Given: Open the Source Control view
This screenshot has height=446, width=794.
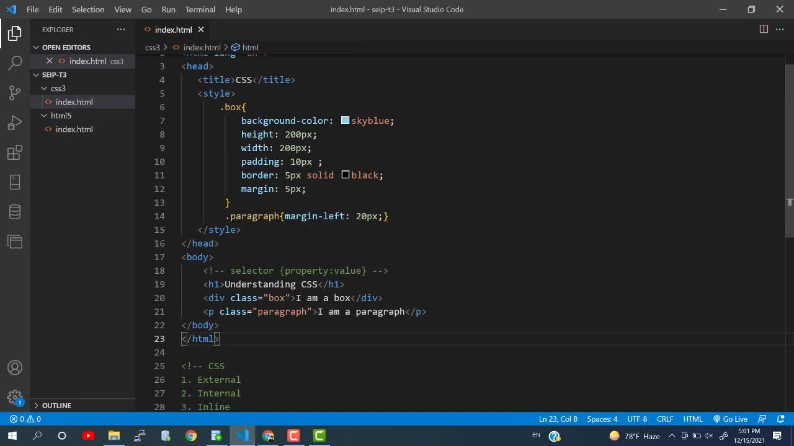Looking at the screenshot, I should coord(15,93).
